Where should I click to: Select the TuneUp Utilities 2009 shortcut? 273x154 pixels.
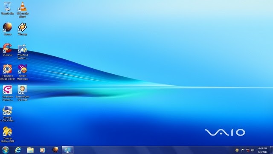point(8,134)
